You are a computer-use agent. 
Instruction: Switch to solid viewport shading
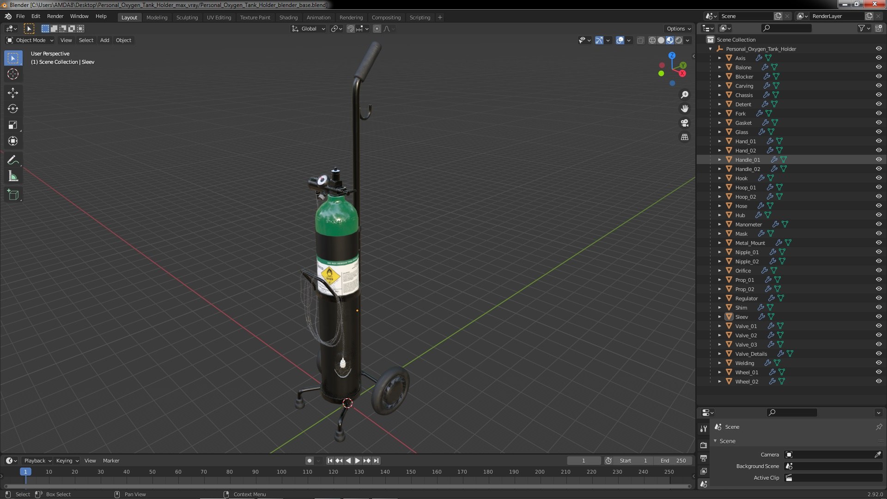[661, 40]
